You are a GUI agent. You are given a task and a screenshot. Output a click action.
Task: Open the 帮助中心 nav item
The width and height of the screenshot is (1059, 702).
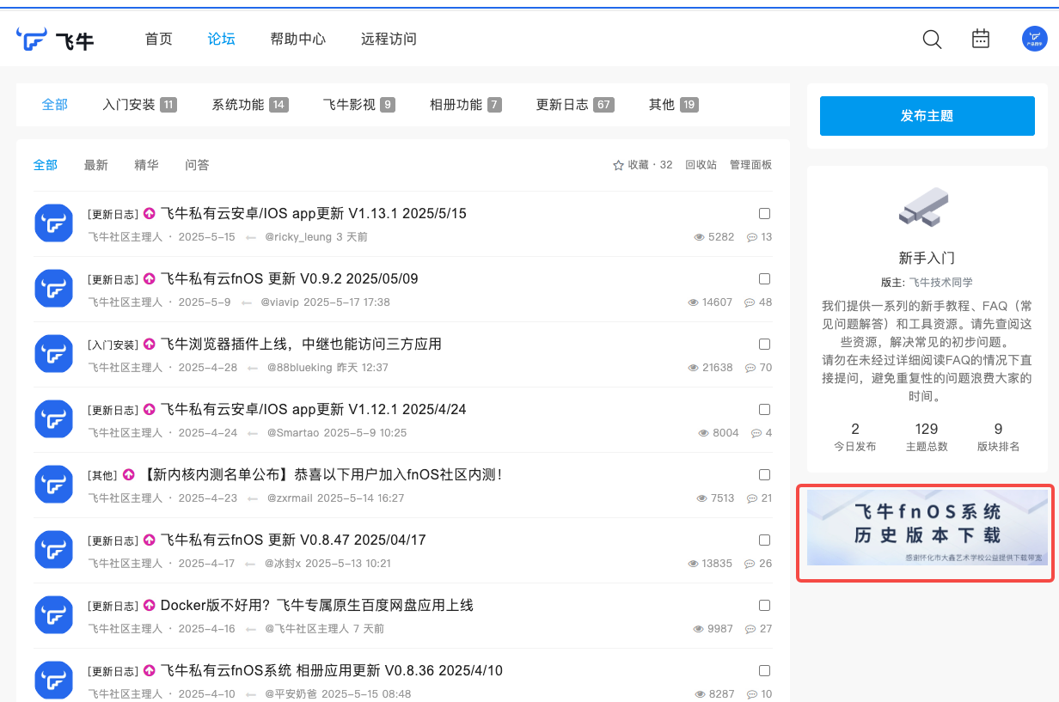click(298, 39)
